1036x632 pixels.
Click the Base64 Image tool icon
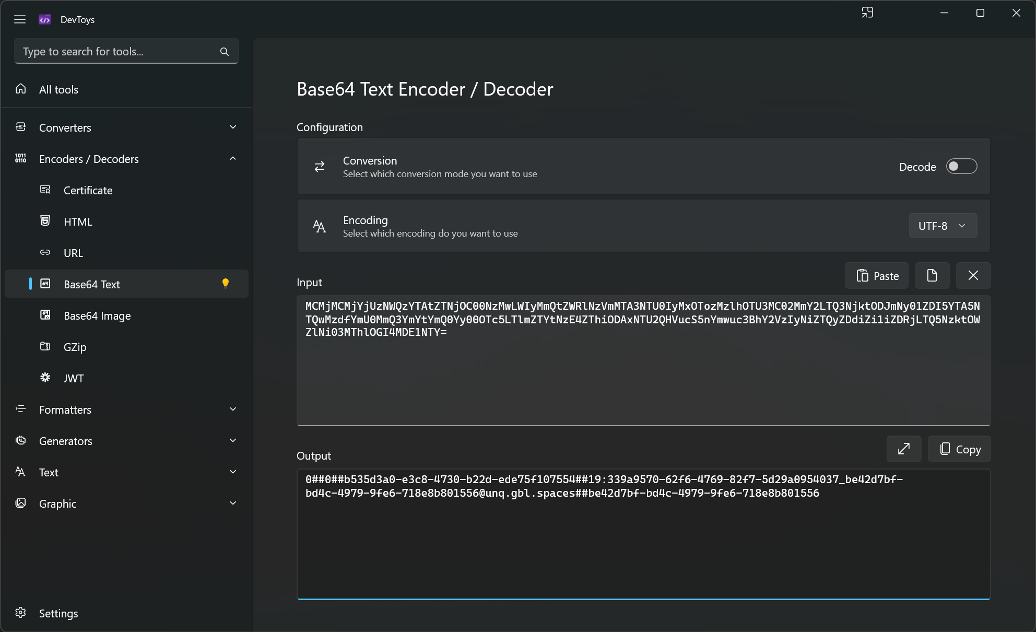[45, 315]
